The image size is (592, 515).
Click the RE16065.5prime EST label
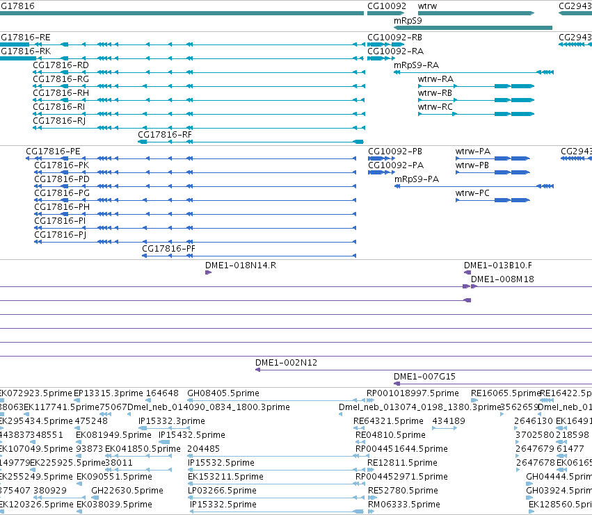pos(506,393)
